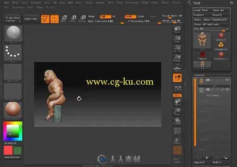Open the Projection Master
Viewport: 237px width, 167px height.
[x=12, y=19]
